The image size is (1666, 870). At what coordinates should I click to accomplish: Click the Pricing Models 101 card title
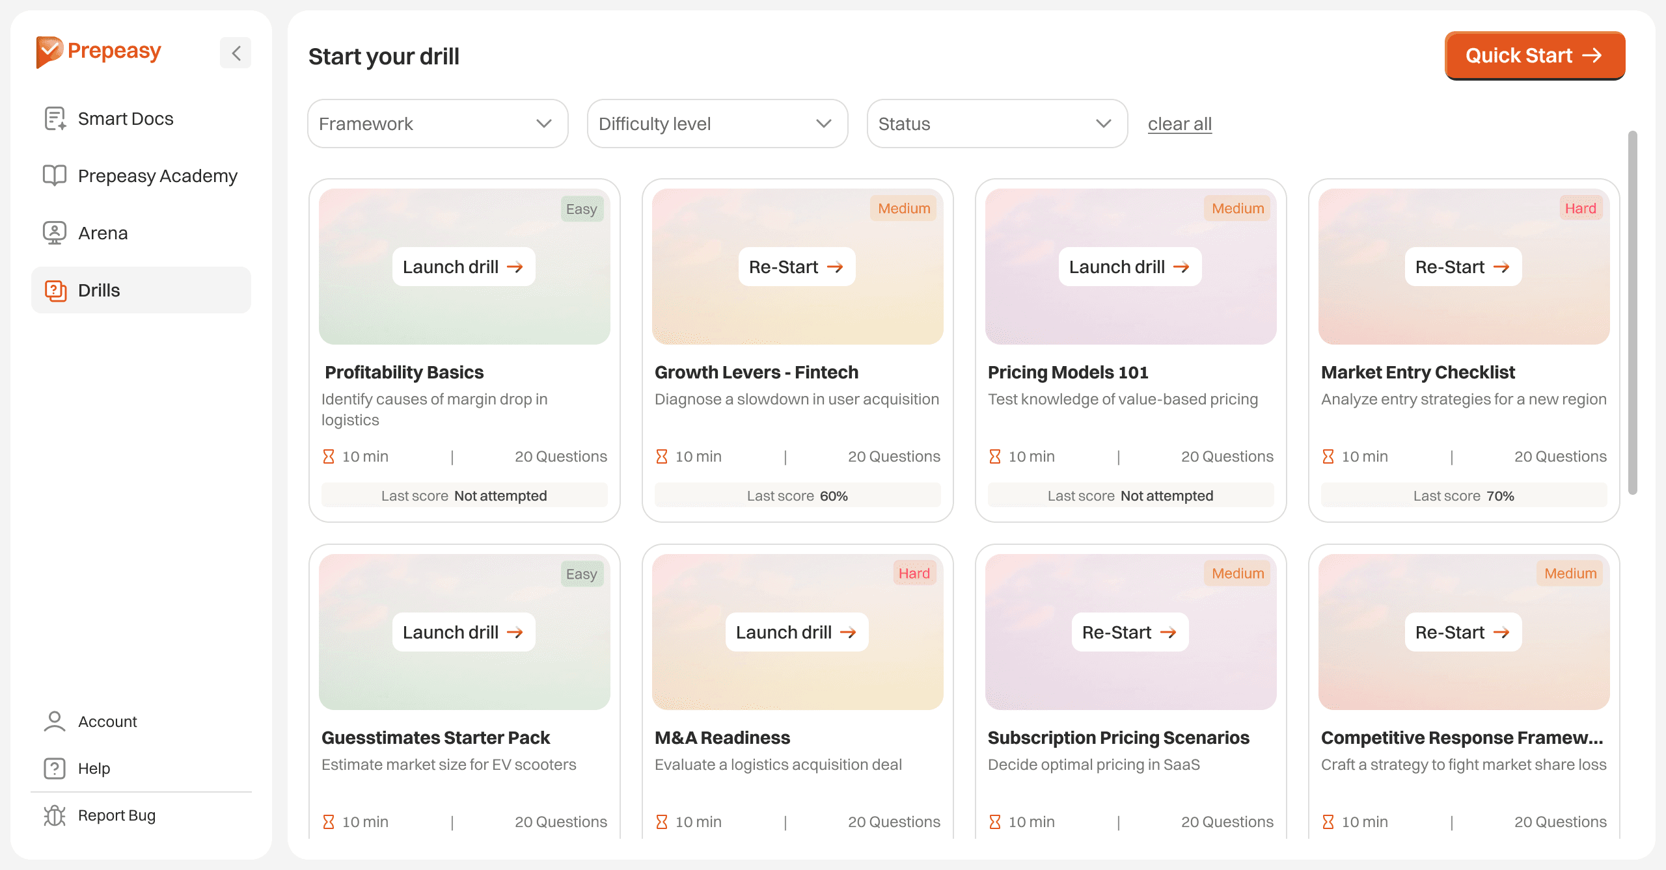tap(1067, 372)
